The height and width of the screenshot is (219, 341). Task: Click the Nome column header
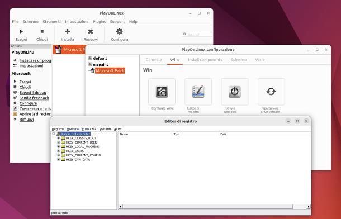145,134
